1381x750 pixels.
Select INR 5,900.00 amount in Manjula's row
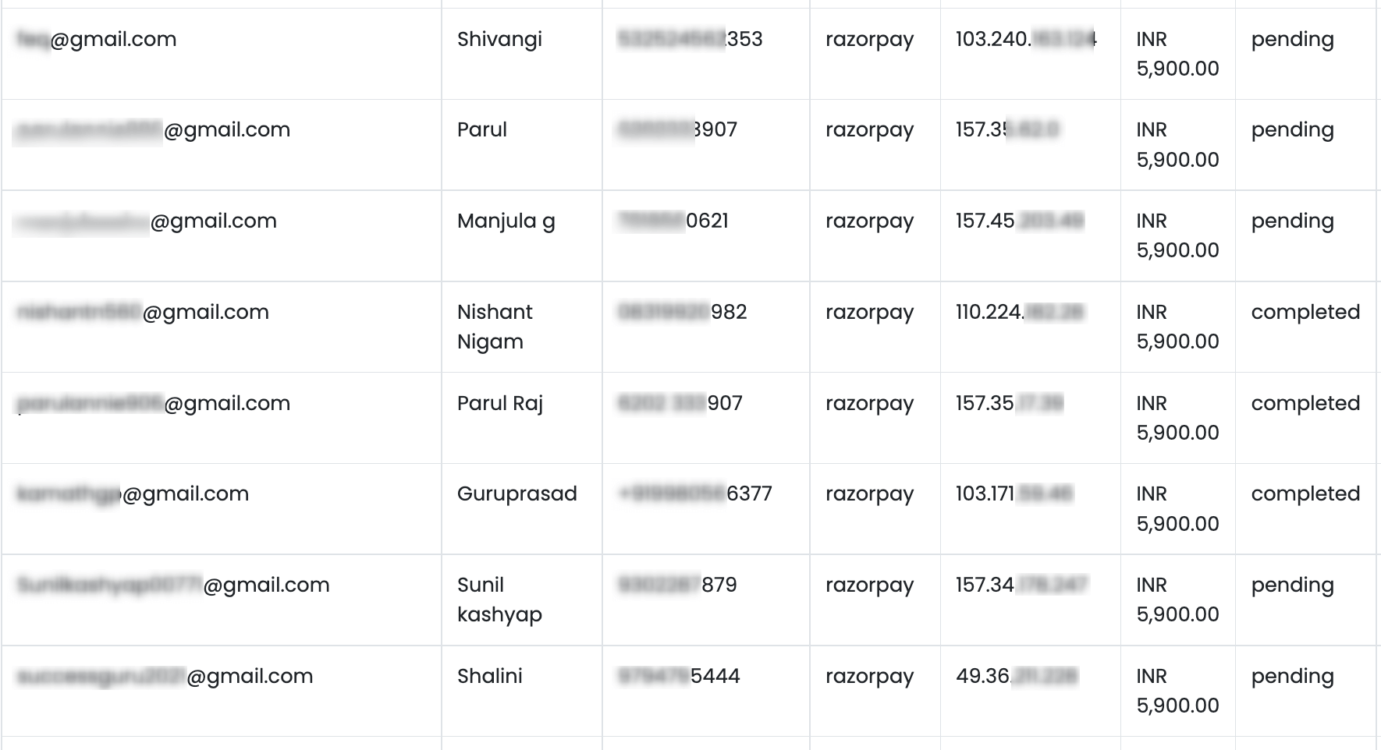[x=1177, y=235]
